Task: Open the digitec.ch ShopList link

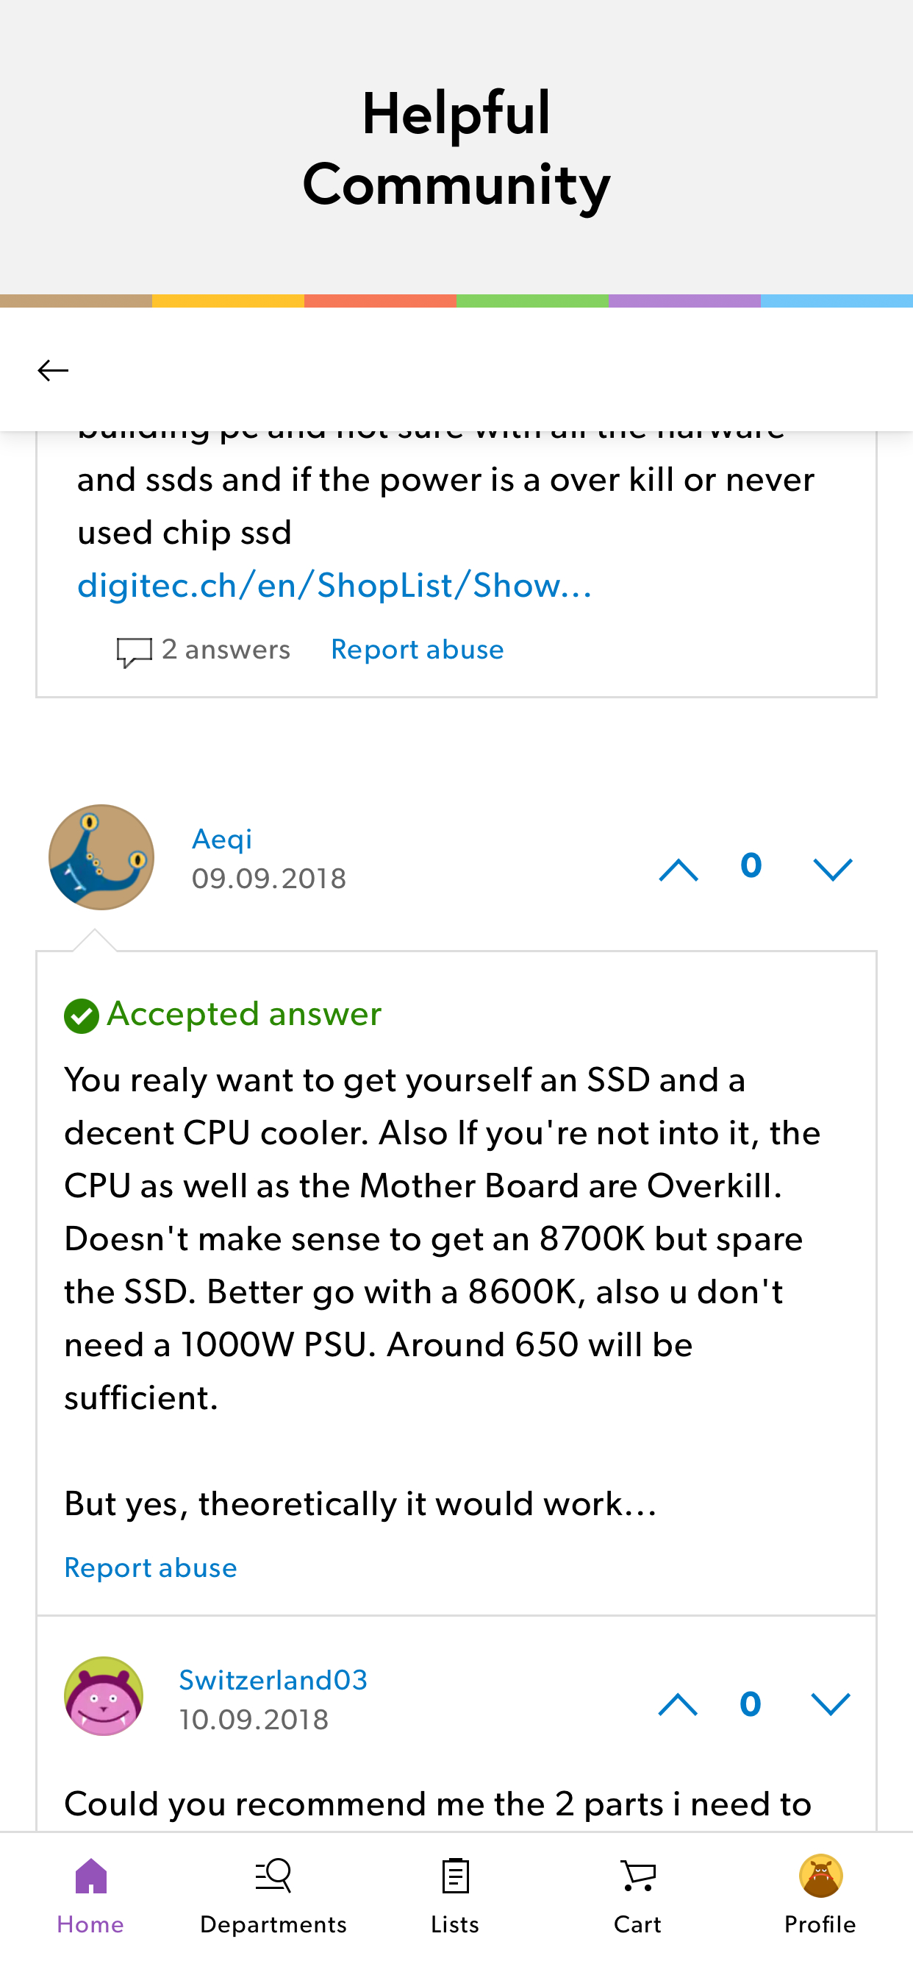Action: (x=334, y=585)
